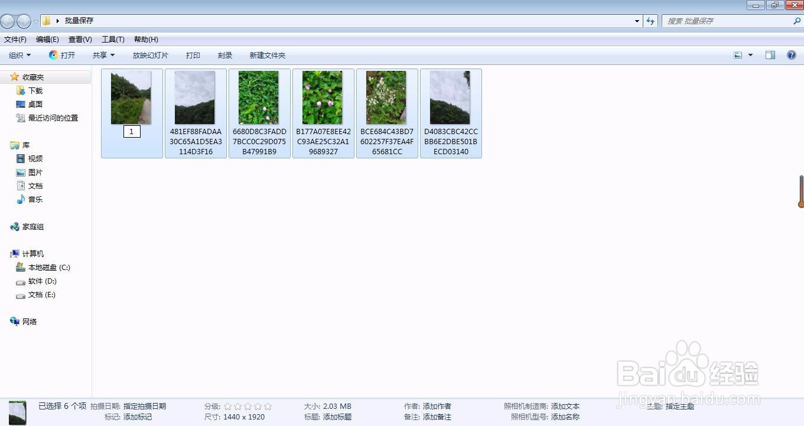Open the 图片 library
Image resolution: width=804 pixels, height=426 pixels.
(35, 172)
